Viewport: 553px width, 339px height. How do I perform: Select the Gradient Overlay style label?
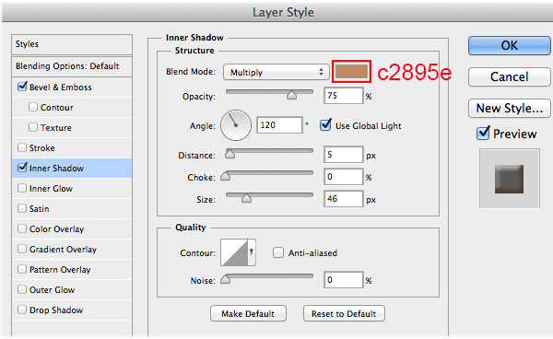point(63,250)
